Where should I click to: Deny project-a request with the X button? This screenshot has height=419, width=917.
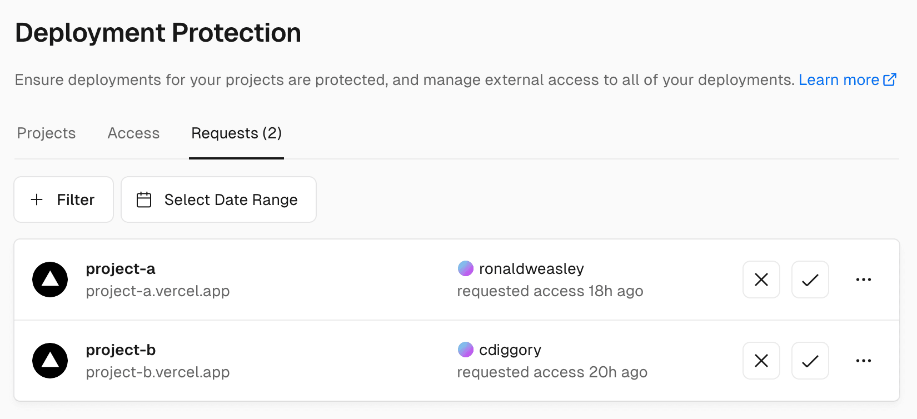761,280
